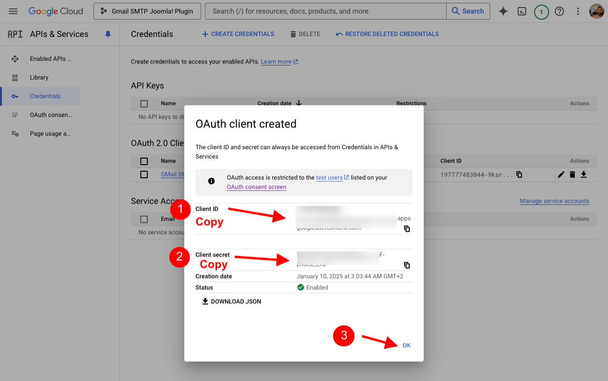This screenshot has height=381, width=608.
Task: Click CREATE CREDENTIALS
Action: tap(238, 34)
